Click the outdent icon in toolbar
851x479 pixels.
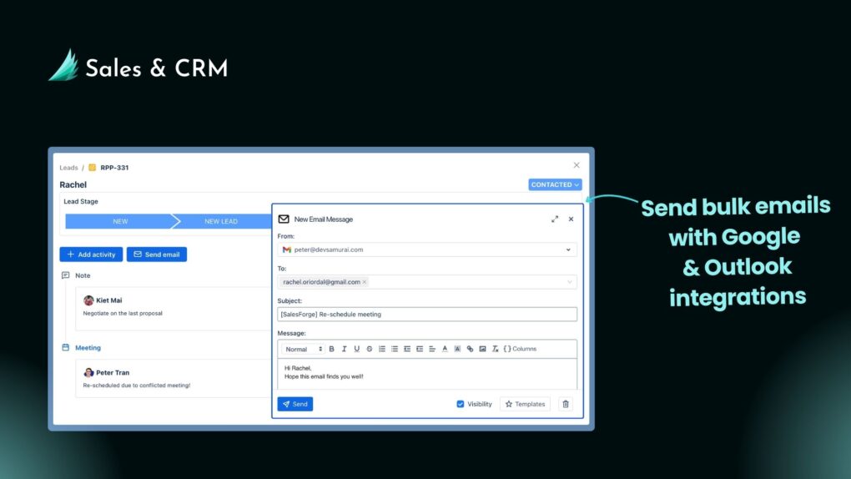407,349
